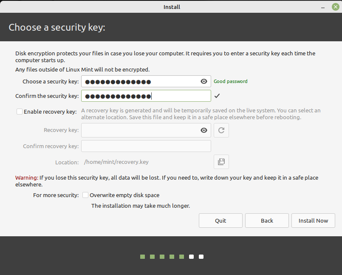342x275 pixels.
Task: Click the 'Good password' strength label
Action: (x=230, y=81)
